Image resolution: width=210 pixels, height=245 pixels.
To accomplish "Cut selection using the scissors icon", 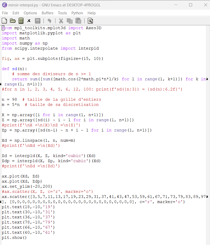I will point(61,21).
